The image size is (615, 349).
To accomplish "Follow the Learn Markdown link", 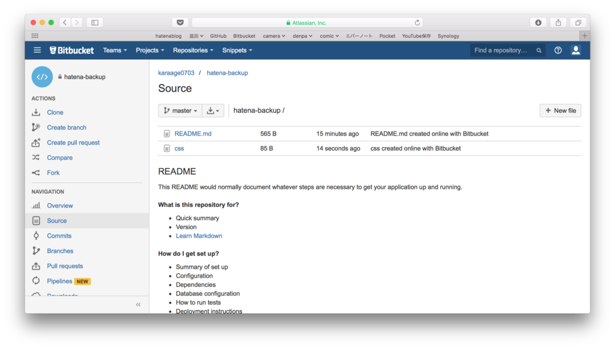I will [x=199, y=236].
